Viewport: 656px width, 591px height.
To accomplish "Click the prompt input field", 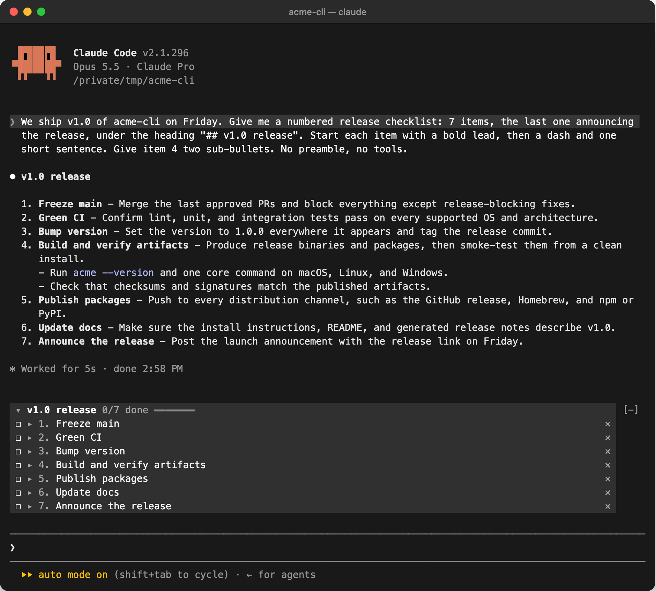I will [327, 548].
